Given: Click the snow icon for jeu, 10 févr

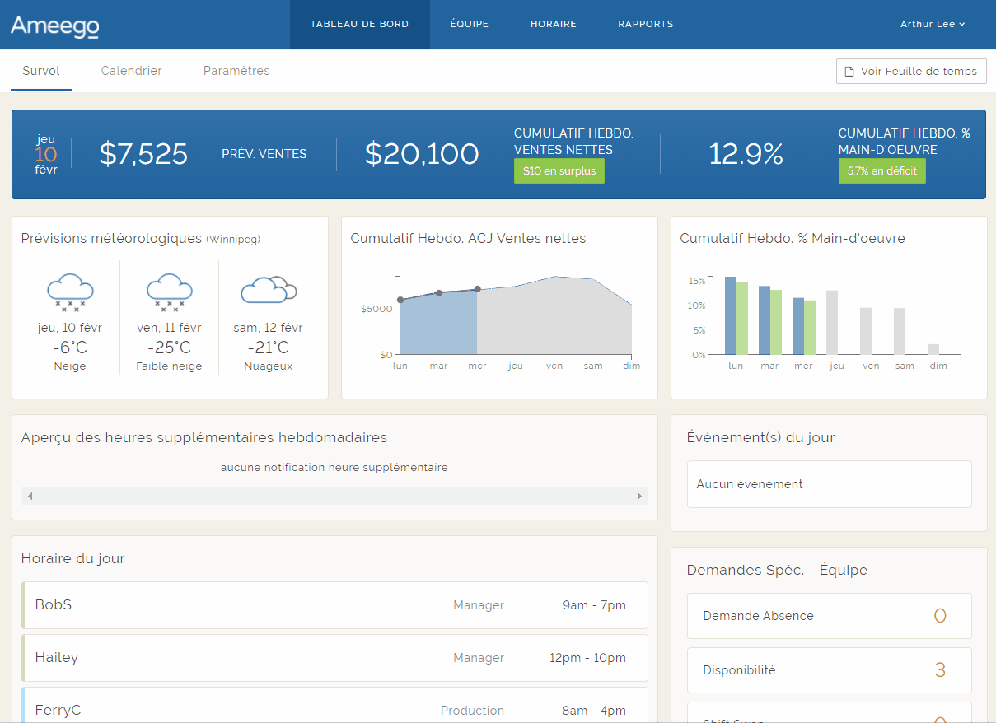Looking at the screenshot, I should (70, 292).
